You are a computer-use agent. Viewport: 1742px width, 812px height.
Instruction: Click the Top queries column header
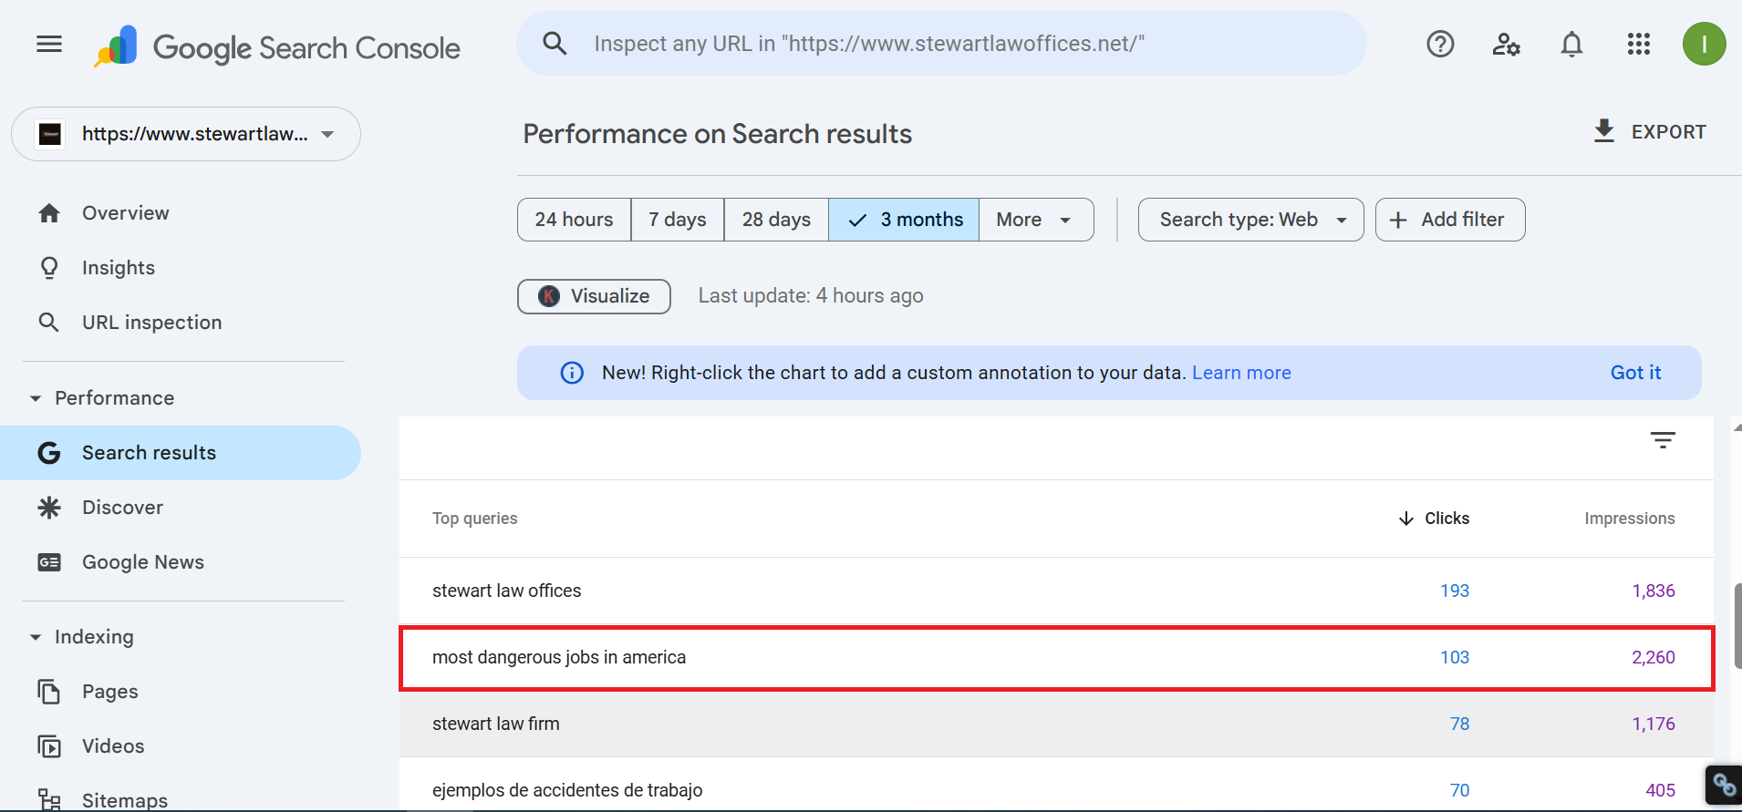(474, 519)
